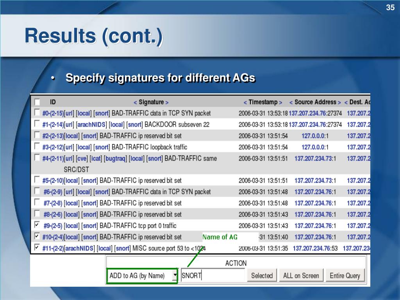Uncheck the box for alert #10-(2-4)
The image size is (400, 300).
pyautogui.click(x=37, y=236)
